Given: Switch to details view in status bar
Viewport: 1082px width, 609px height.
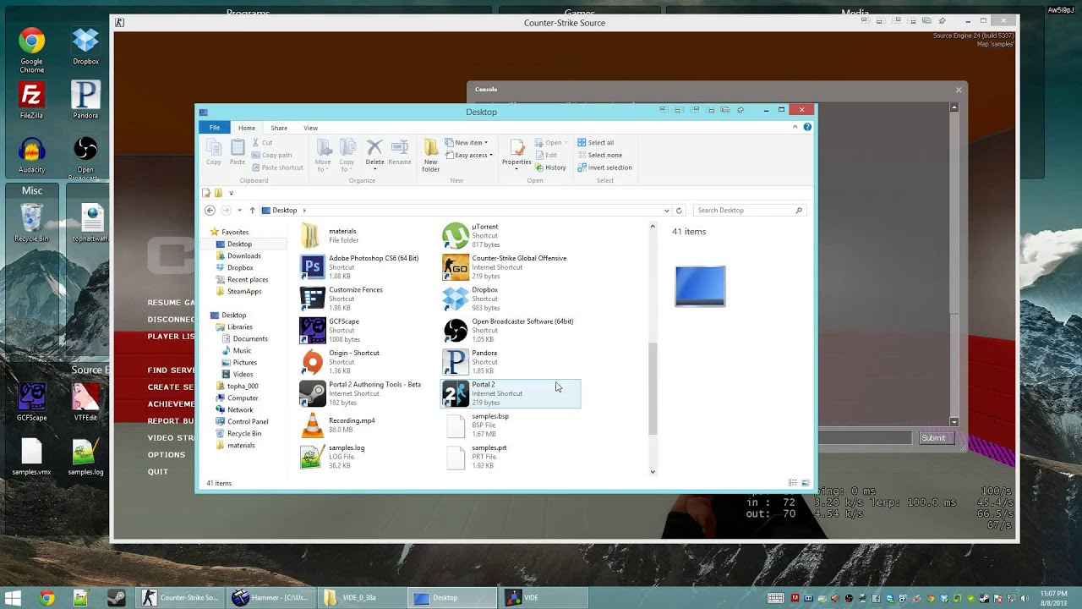Looking at the screenshot, I should coord(792,483).
